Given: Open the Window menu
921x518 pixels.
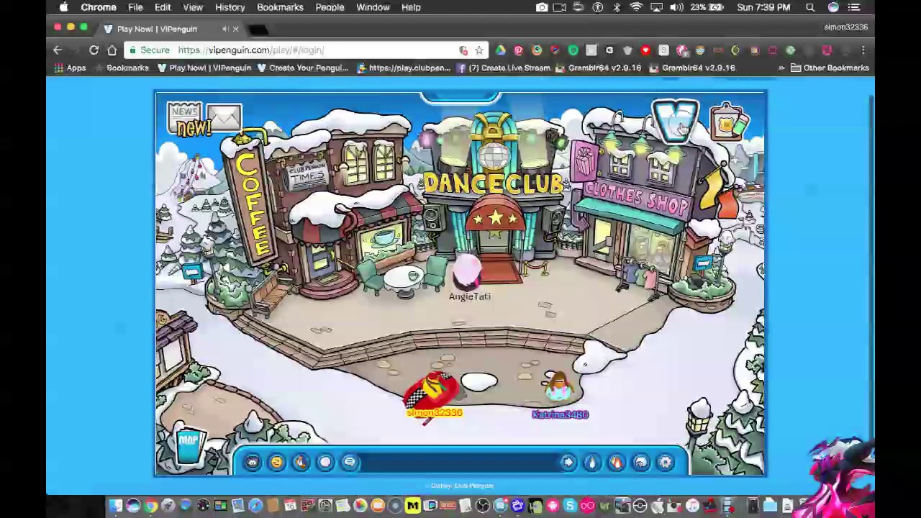Looking at the screenshot, I should pos(373,7).
